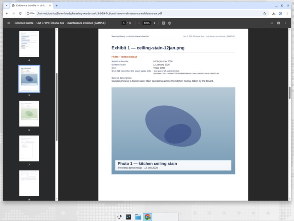Viewport: 294px width, 221px height.
Task: Go forward in browser history
Action: tap(13, 13)
